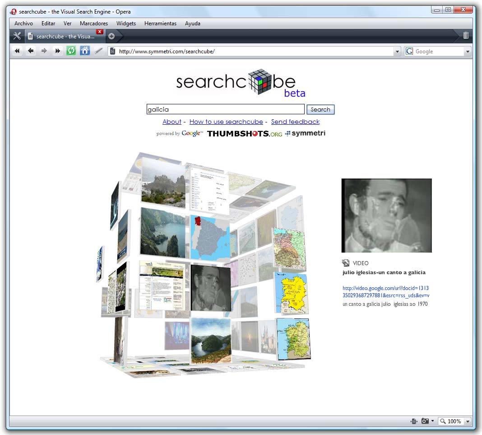
Task: Go back with the back arrow
Action: coord(30,51)
